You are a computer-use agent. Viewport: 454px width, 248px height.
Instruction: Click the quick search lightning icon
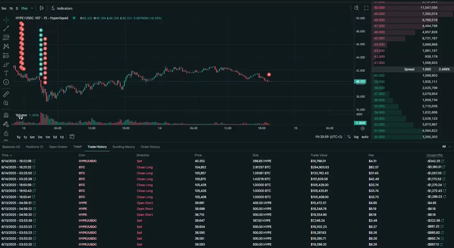point(356,8)
